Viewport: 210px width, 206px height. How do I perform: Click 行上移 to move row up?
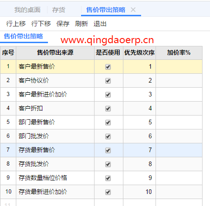tap(16, 24)
